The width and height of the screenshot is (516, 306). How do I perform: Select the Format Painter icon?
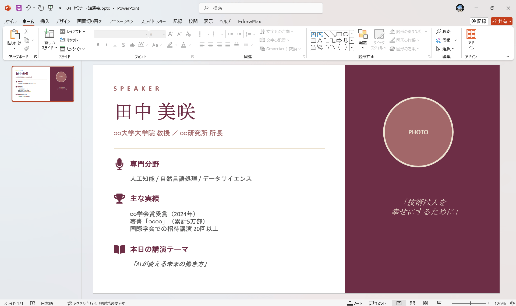click(26, 48)
